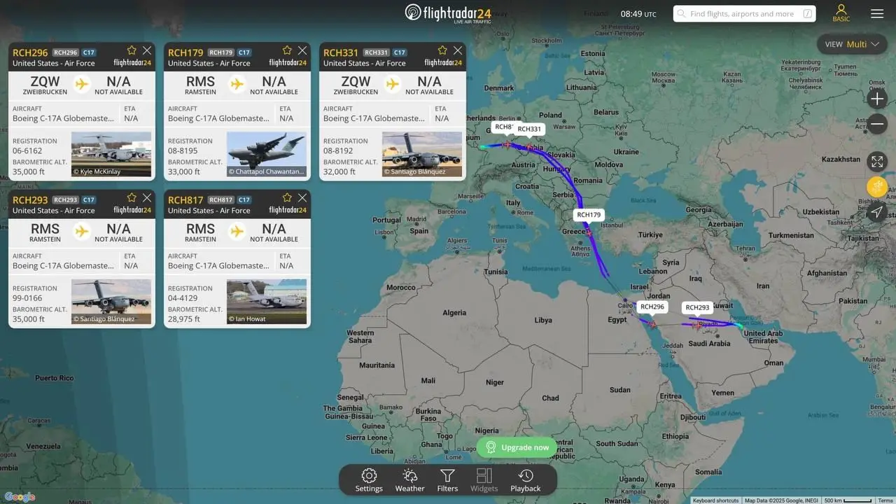This screenshot has width=896, height=504.
Task: Enter fullscreen map view
Action: 877,162
